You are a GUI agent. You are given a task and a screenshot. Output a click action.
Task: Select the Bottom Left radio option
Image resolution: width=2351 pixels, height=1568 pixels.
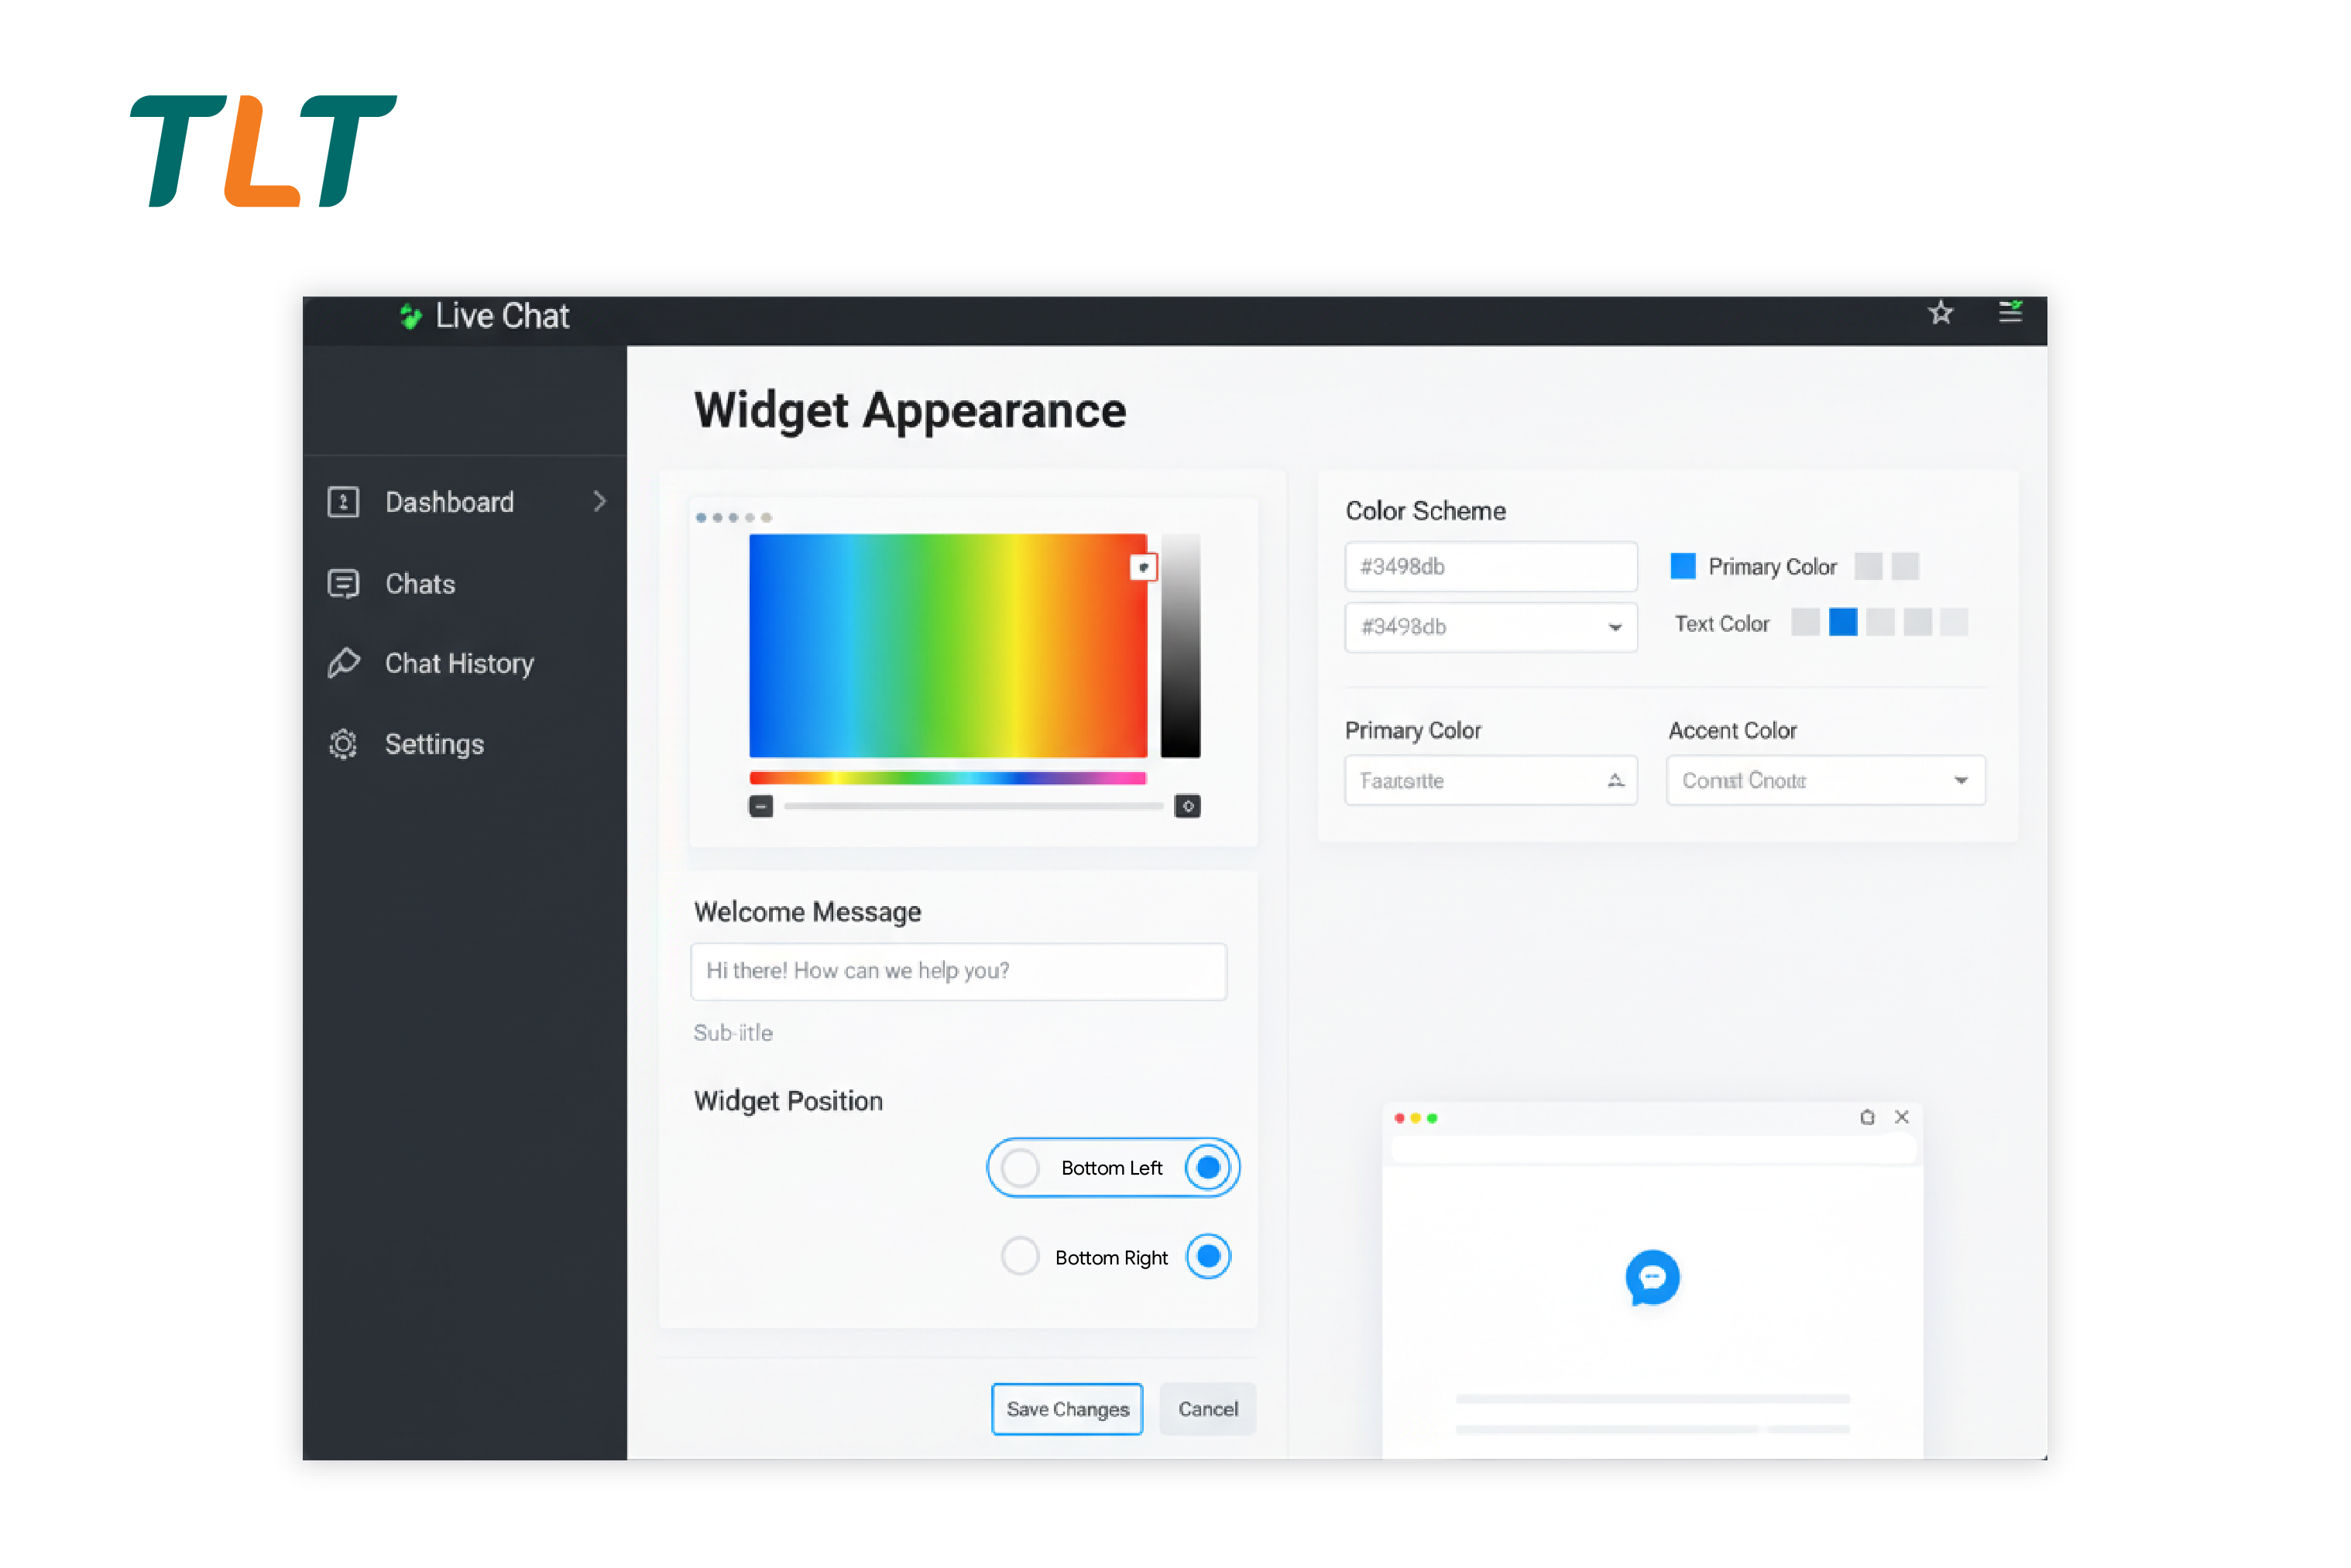pyautogui.click(x=1112, y=1167)
